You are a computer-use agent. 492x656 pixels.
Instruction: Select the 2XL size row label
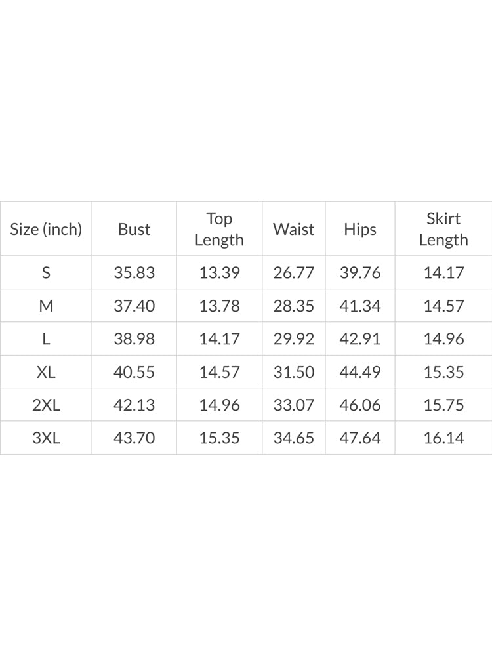pyautogui.click(x=46, y=405)
